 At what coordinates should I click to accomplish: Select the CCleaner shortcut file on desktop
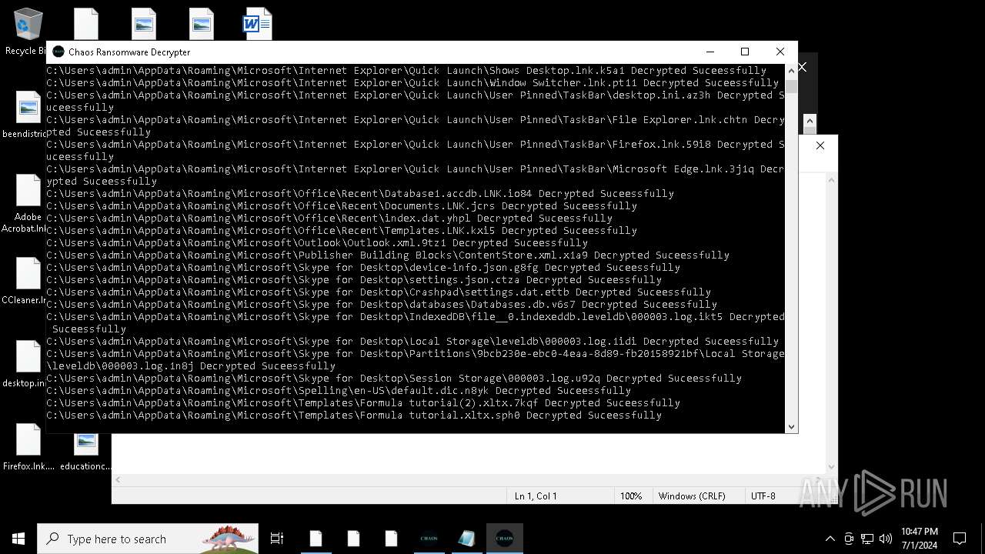pos(28,281)
